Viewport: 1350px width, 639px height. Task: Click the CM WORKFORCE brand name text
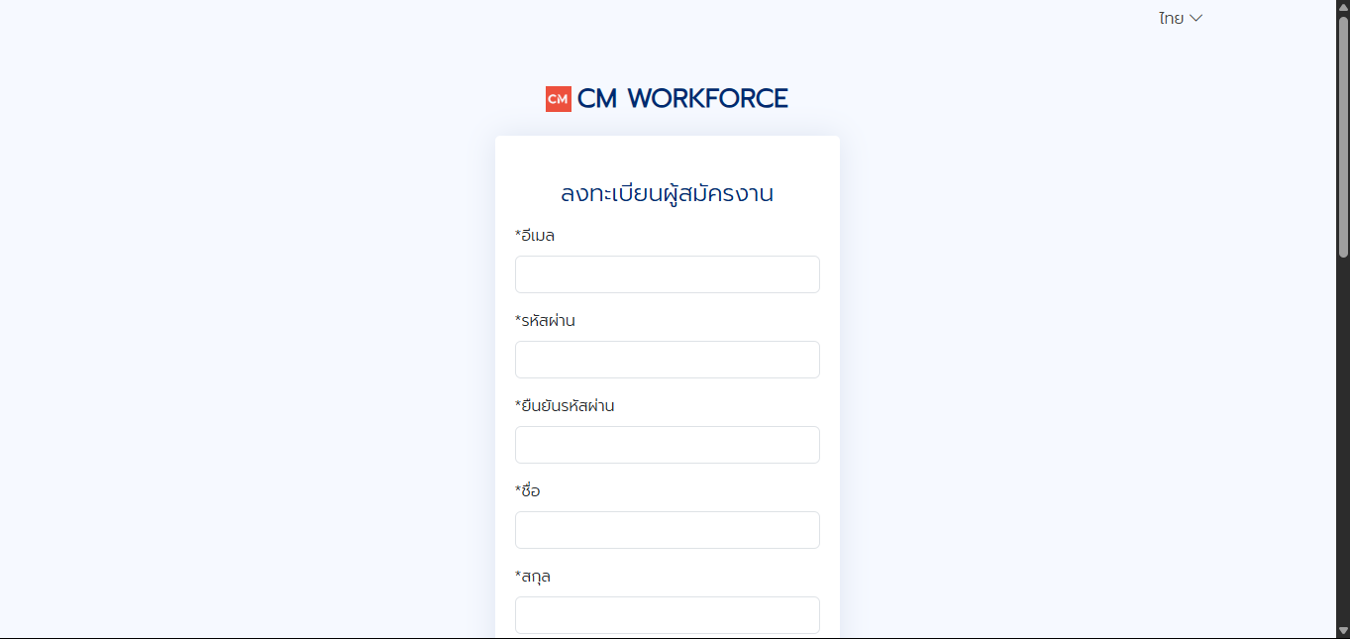point(682,98)
